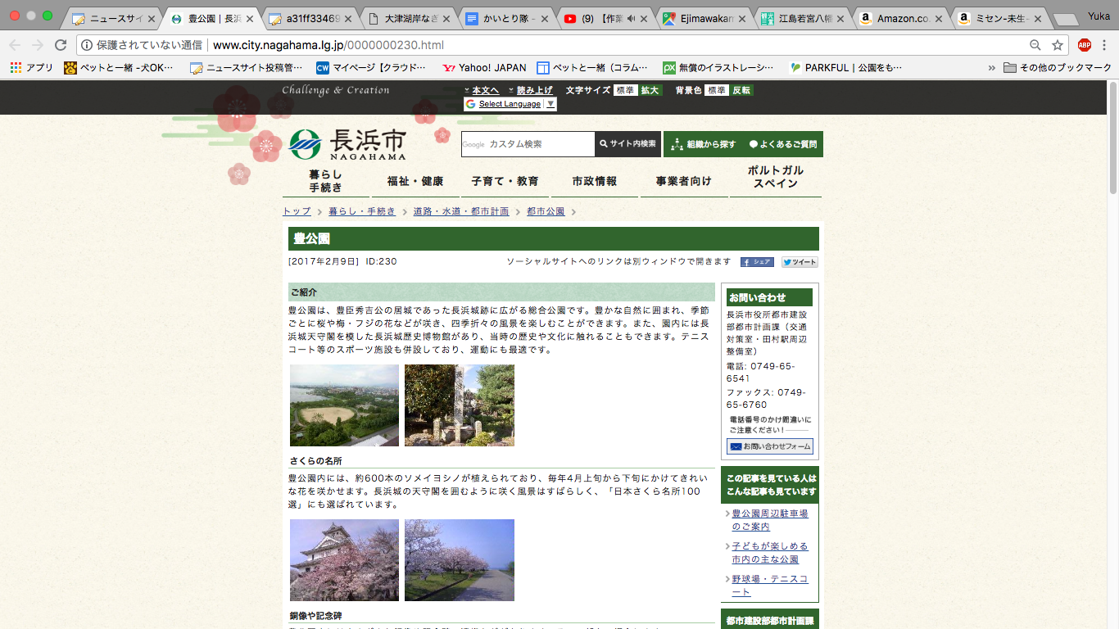Set text size to 拡大

pos(650,90)
